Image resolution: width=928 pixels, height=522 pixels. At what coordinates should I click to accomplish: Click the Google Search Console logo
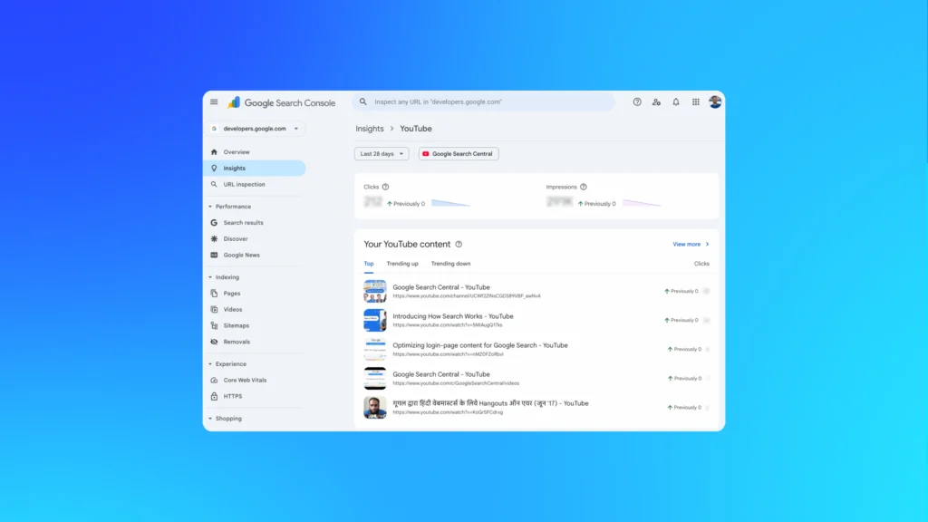pos(282,102)
